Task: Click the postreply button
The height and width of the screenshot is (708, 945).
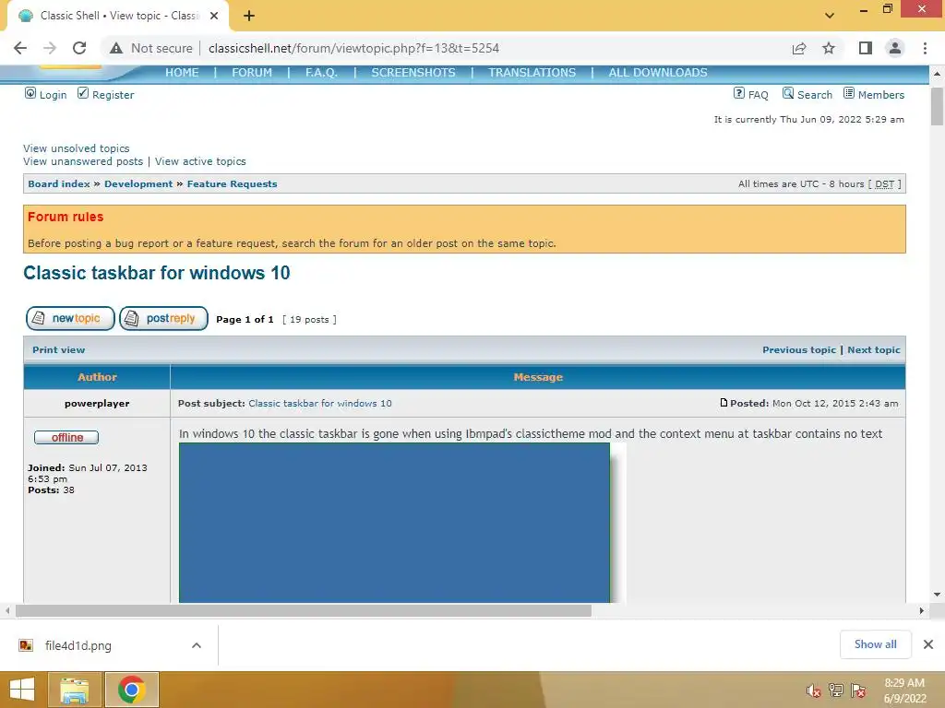Action: coord(164,318)
